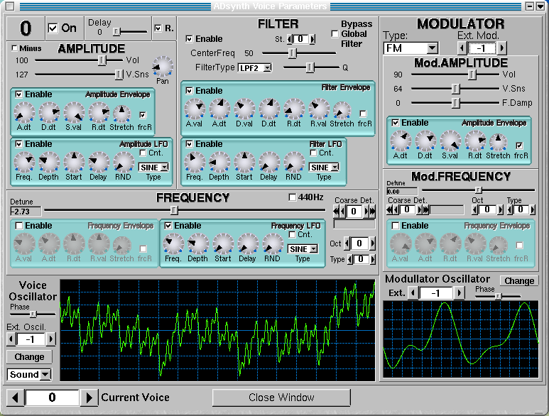Image resolution: width=549 pixels, height=416 pixels.
Task: Decrease Ext. Oscil. value with left arrow
Action: click(x=11, y=339)
